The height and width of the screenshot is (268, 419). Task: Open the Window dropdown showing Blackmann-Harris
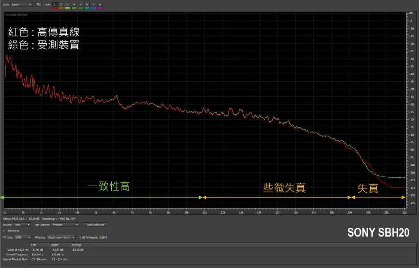coord(61,237)
